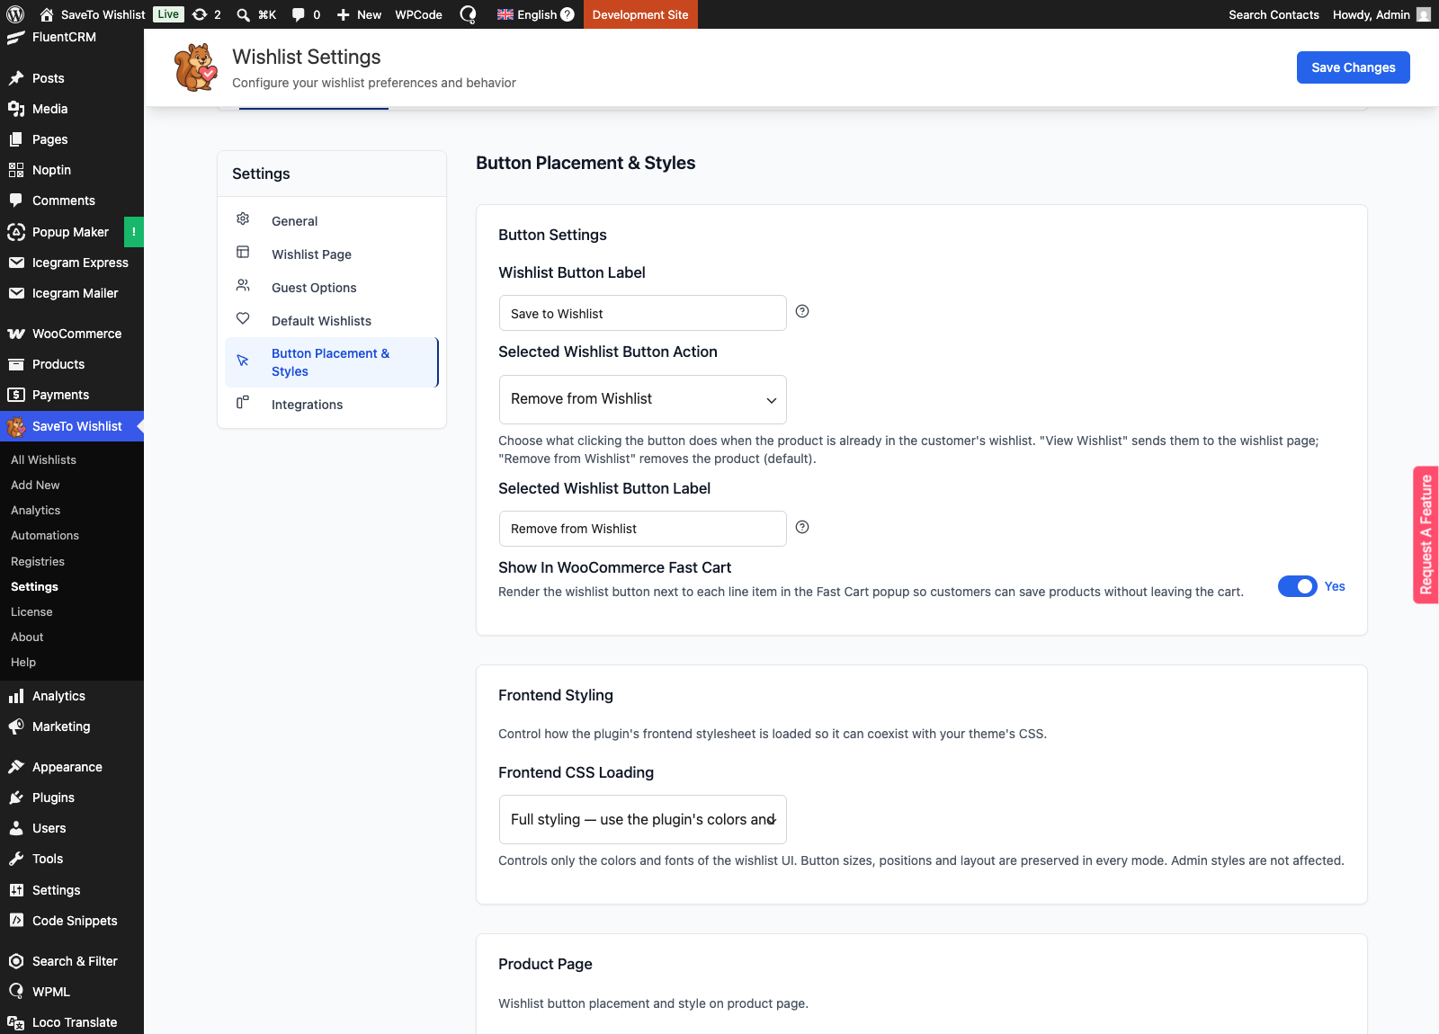Viewport: 1439px width, 1034px height.
Task: Click the Save Changes button
Action: tap(1353, 67)
